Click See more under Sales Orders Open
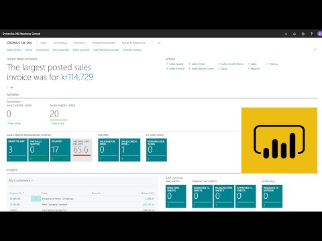This screenshot has width=322, height=241. pyautogui.click(x=57, y=123)
